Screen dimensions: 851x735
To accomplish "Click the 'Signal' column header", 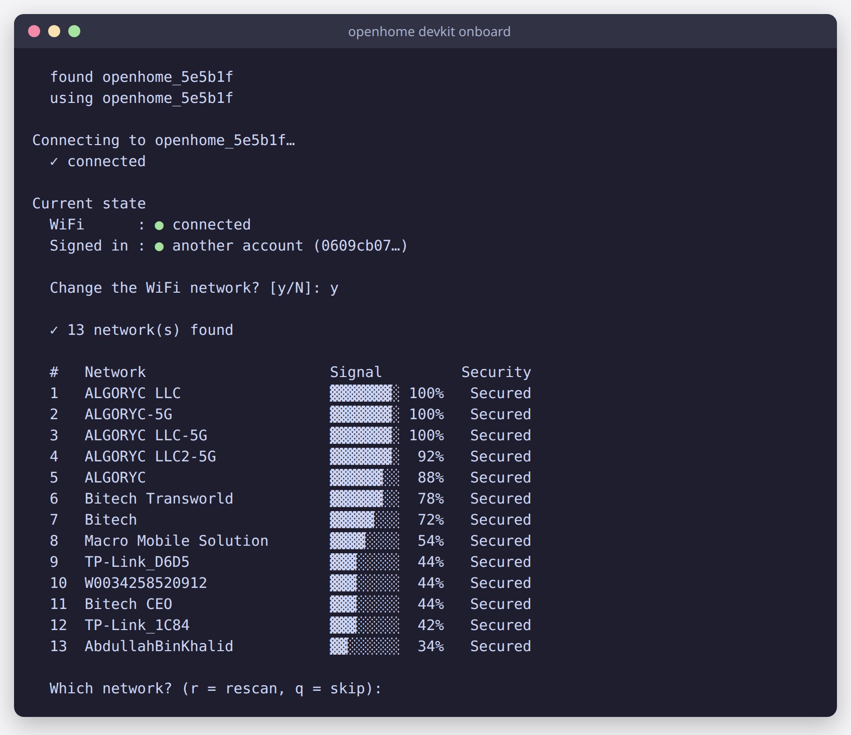I will pos(356,372).
